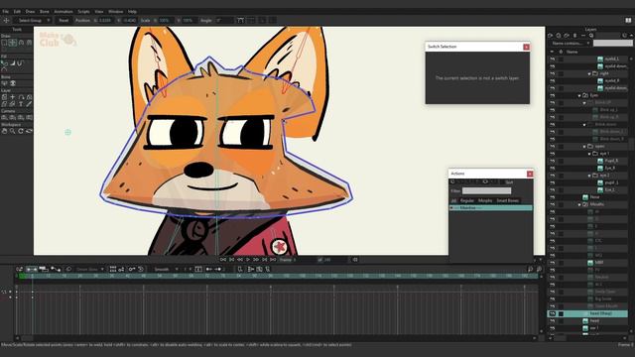Click the Position X value field
Screen dimensions: 635x357
[x=105, y=20]
